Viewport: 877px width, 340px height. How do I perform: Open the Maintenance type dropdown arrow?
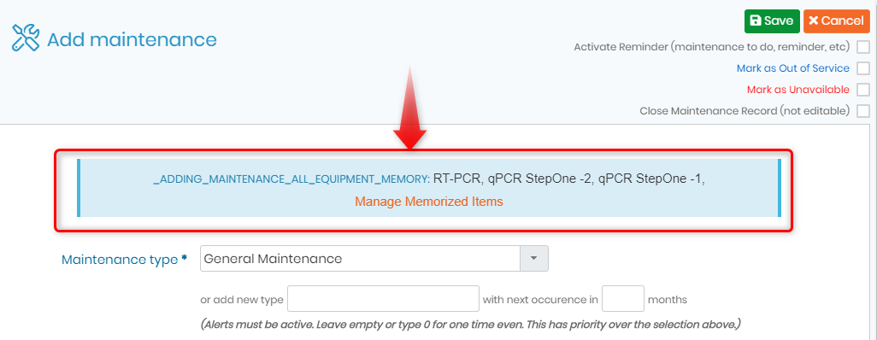tap(534, 258)
